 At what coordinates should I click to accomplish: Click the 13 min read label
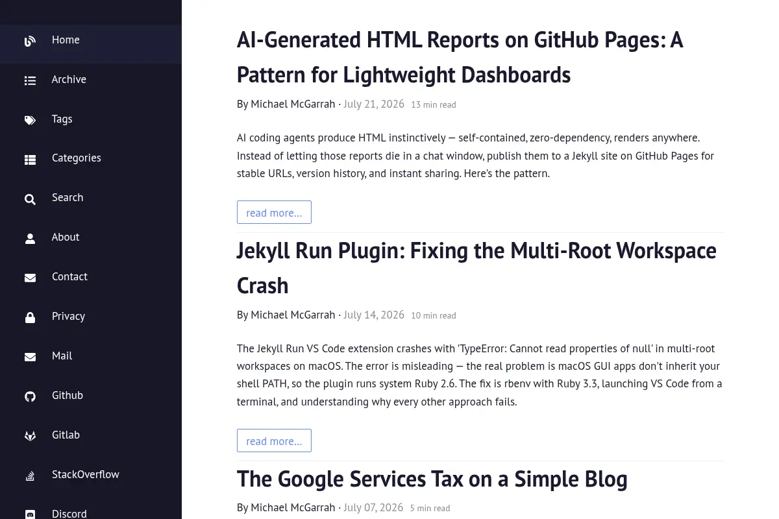(x=434, y=104)
